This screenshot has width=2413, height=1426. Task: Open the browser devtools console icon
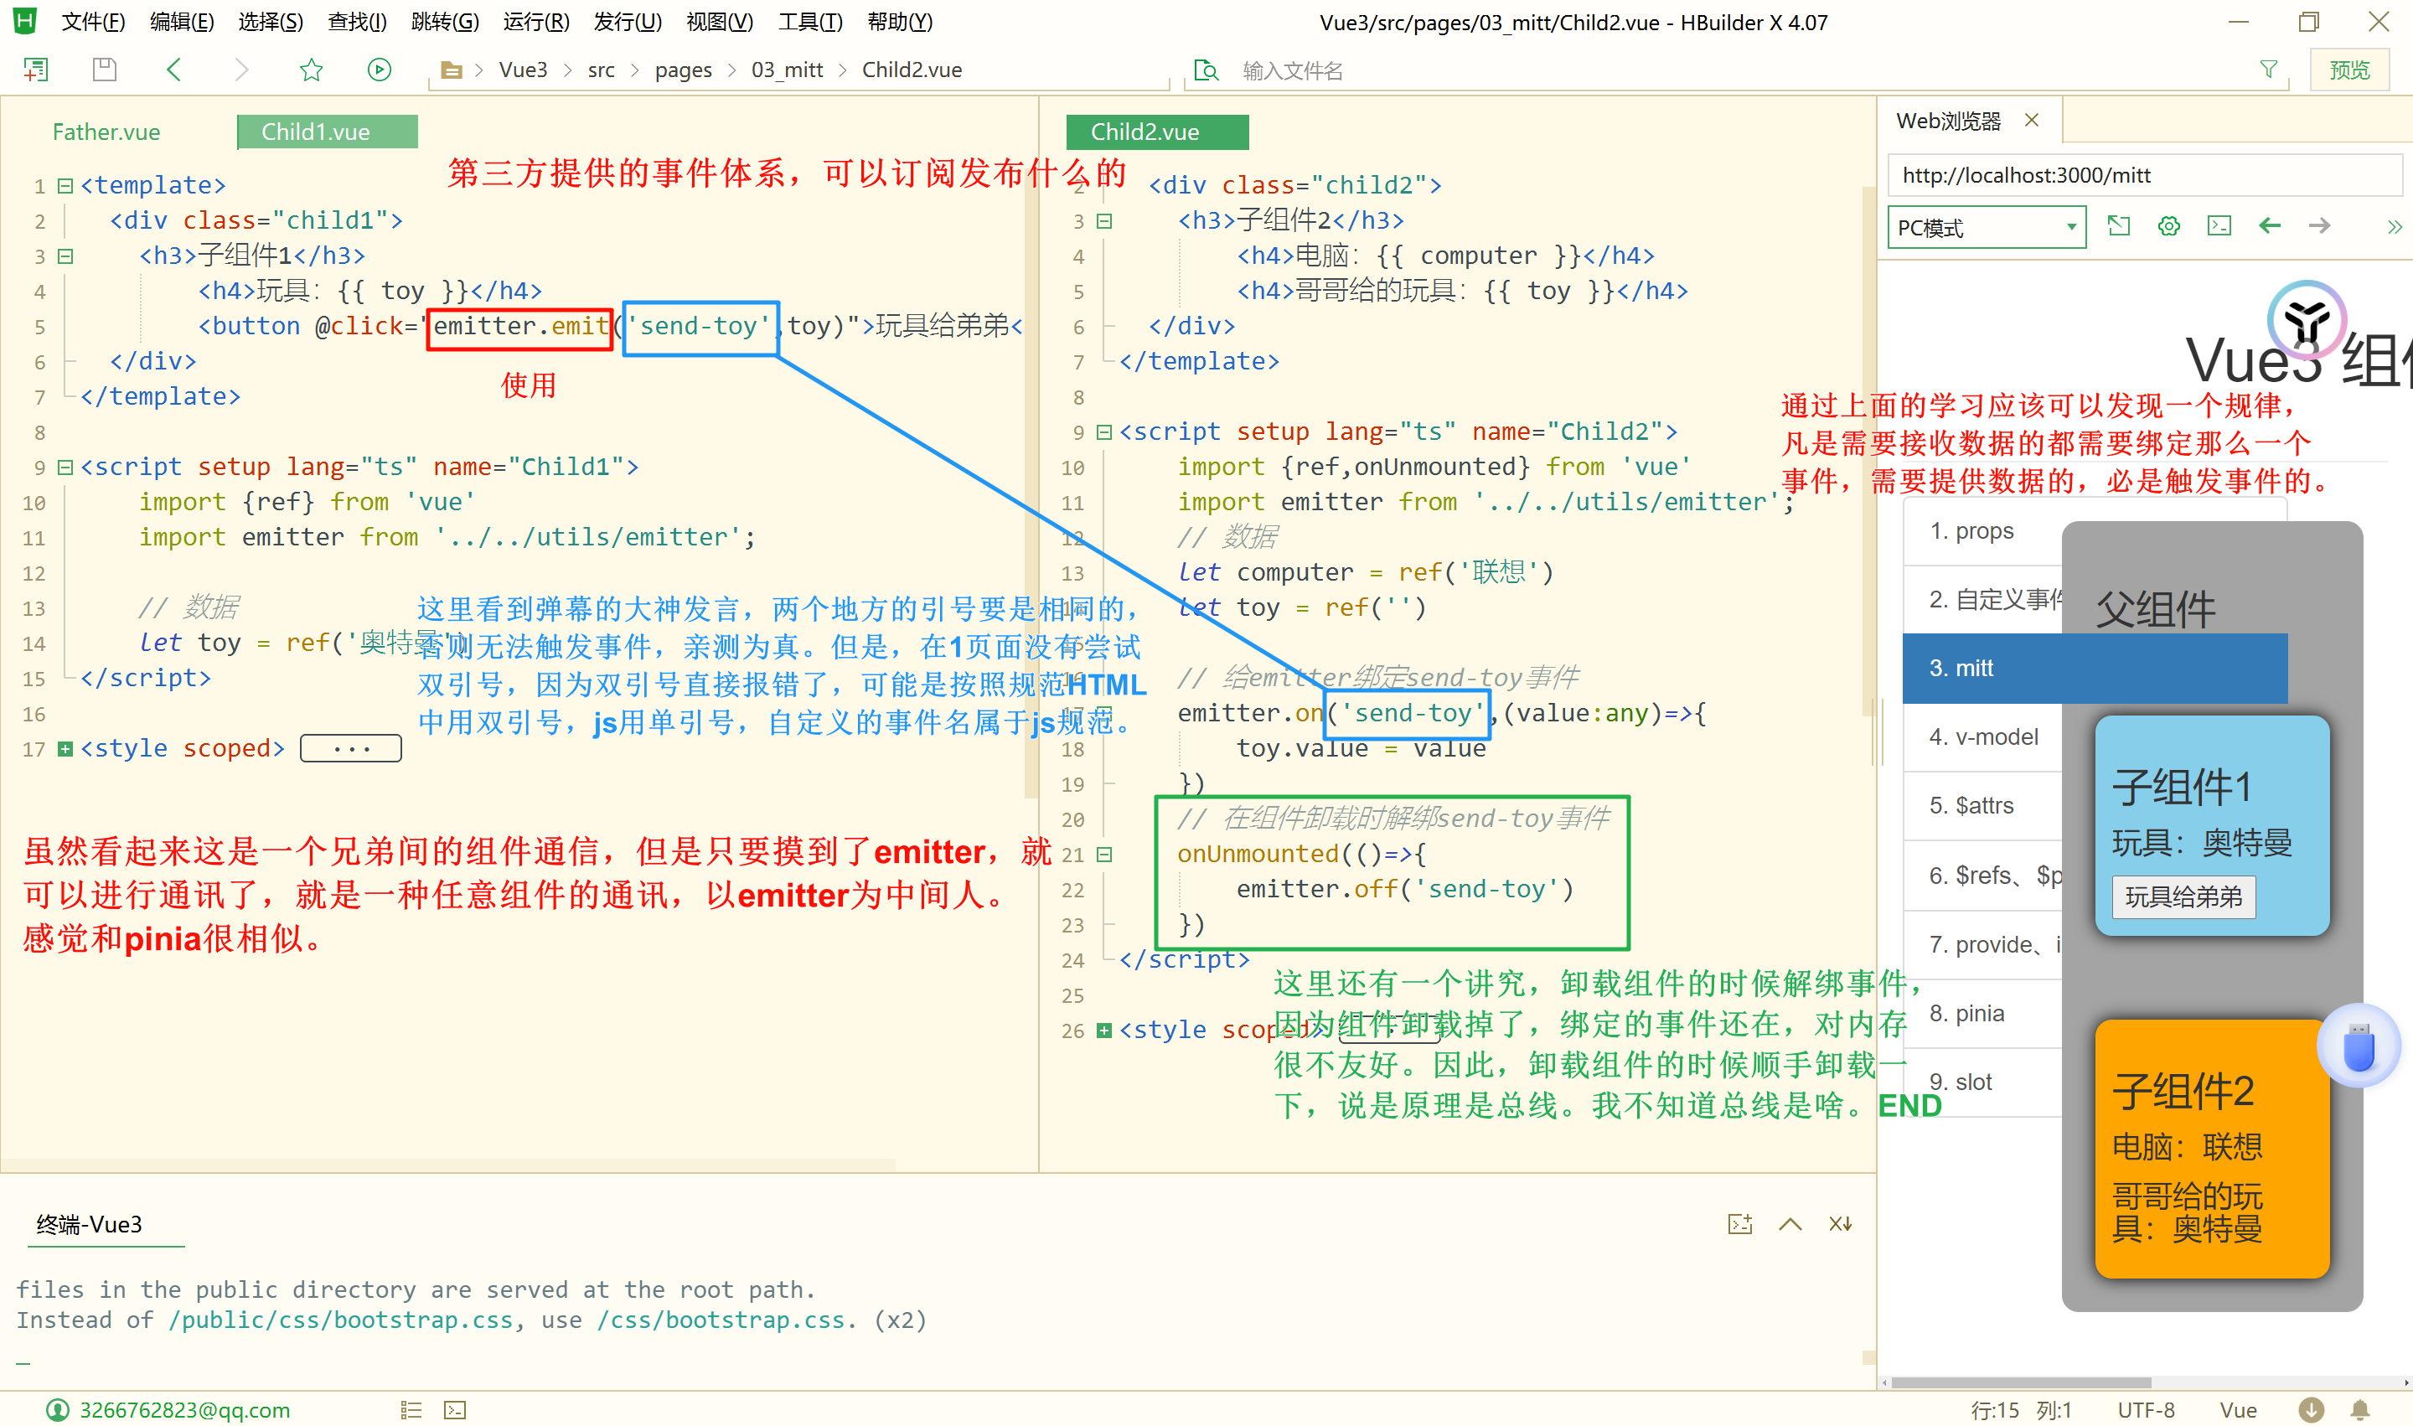tap(2219, 226)
